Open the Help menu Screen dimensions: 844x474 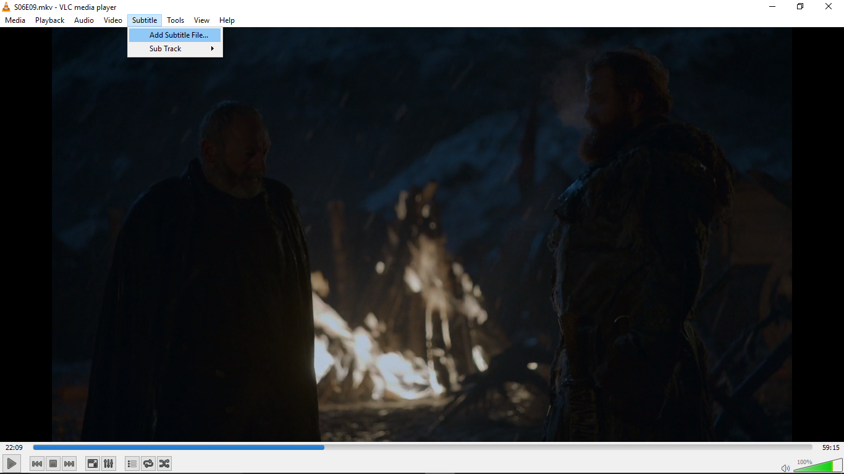tap(227, 20)
